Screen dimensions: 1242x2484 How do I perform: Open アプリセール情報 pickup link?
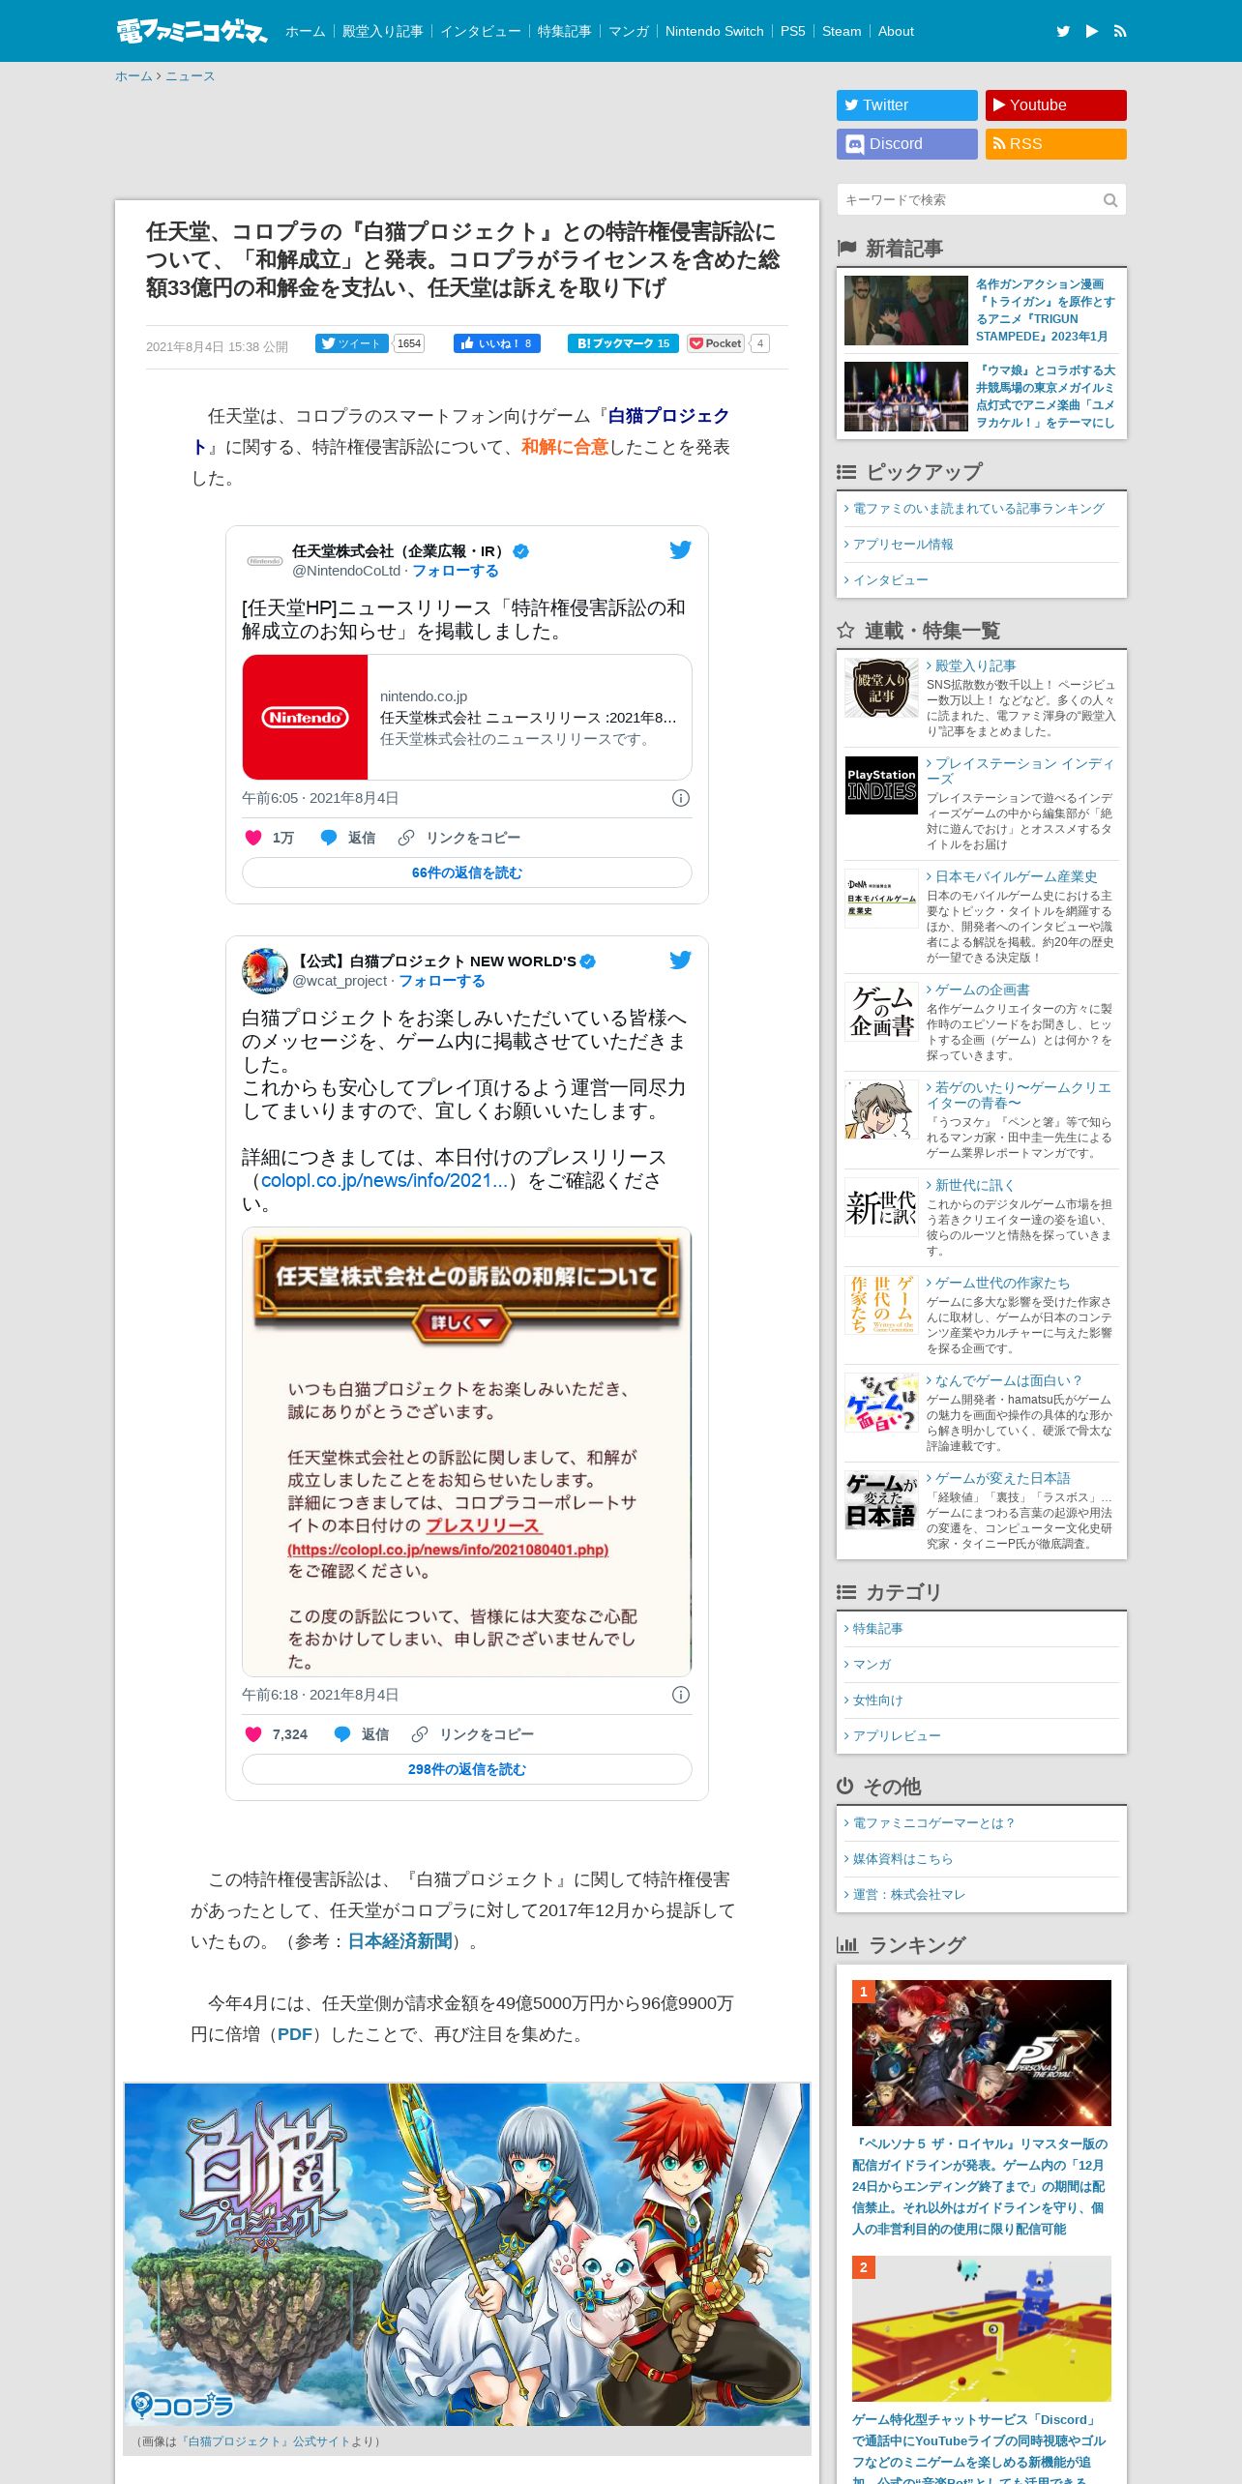tap(903, 545)
